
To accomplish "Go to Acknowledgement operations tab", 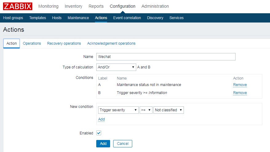I will coord(111,43).
